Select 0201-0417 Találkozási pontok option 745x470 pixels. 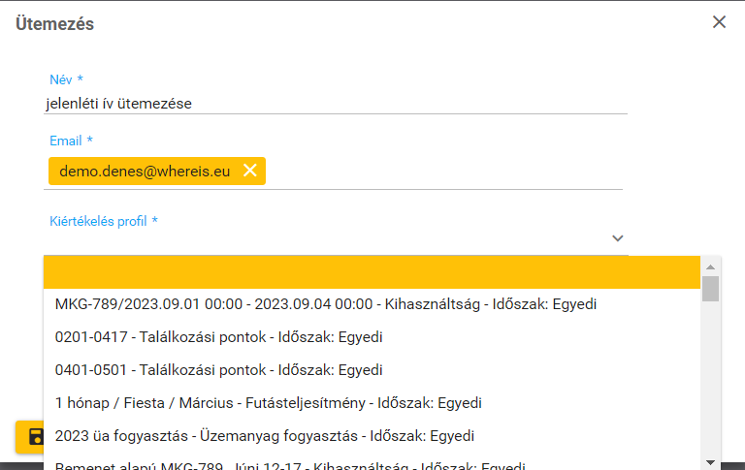pos(218,337)
